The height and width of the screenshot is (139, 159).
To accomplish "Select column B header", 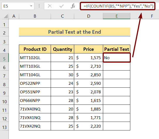I will tap(35, 16).
